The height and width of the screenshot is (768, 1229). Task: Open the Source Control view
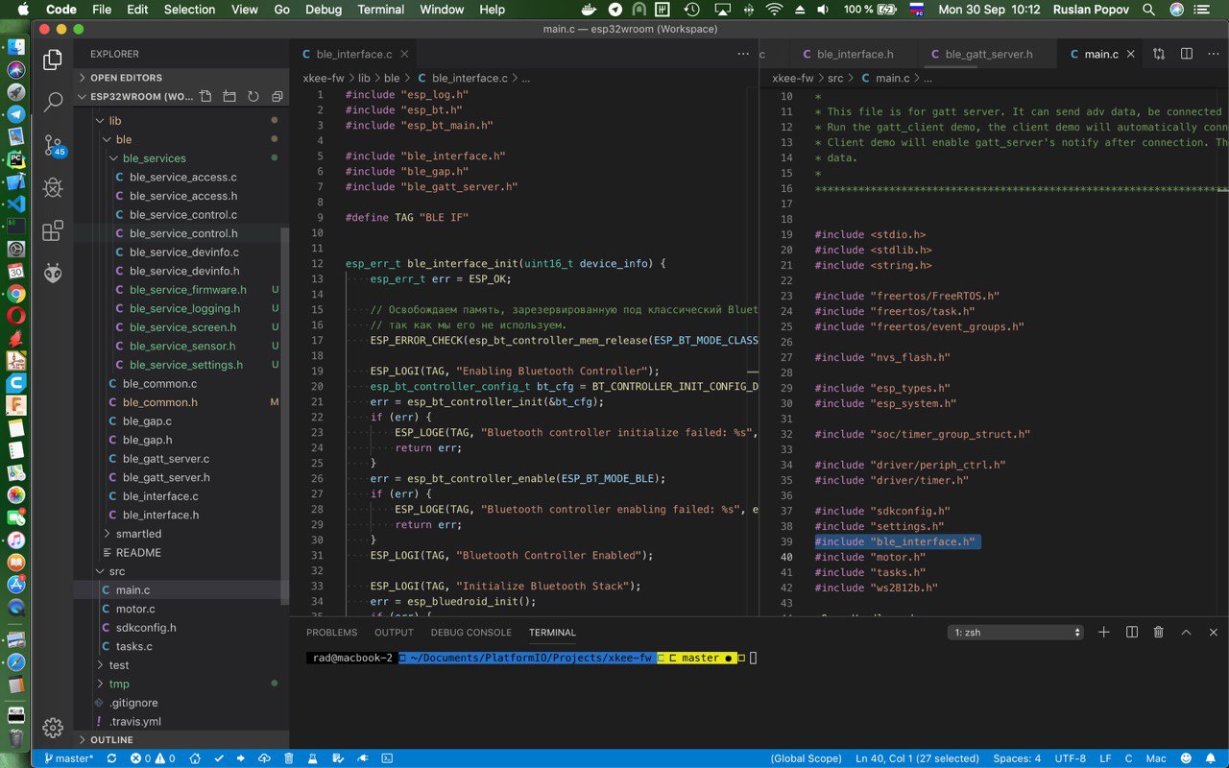click(53, 144)
